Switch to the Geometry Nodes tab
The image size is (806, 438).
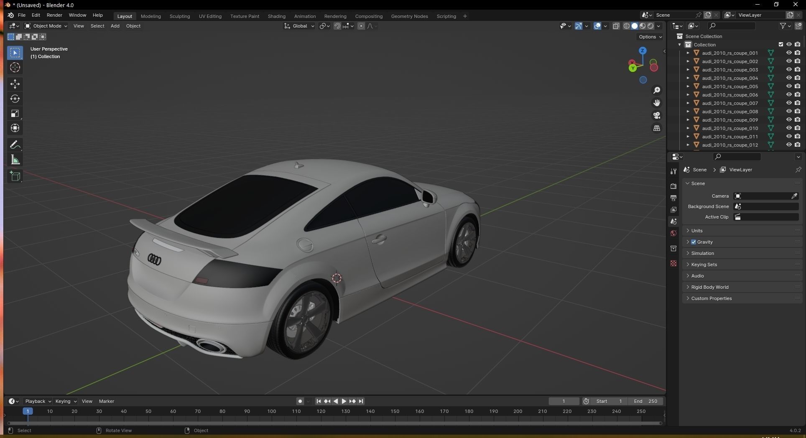[x=409, y=16]
